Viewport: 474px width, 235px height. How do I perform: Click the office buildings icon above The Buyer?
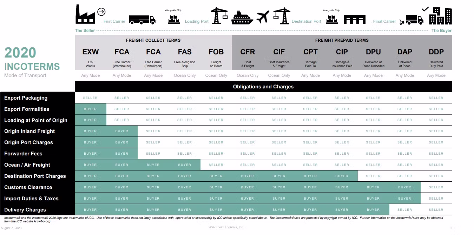(441, 16)
